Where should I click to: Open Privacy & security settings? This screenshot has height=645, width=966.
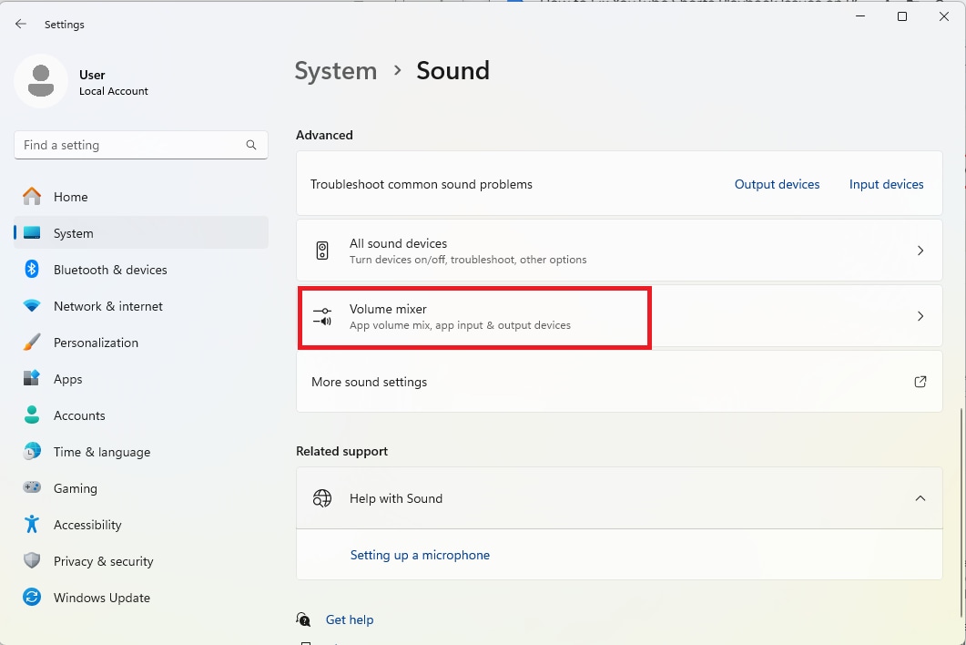141,560
